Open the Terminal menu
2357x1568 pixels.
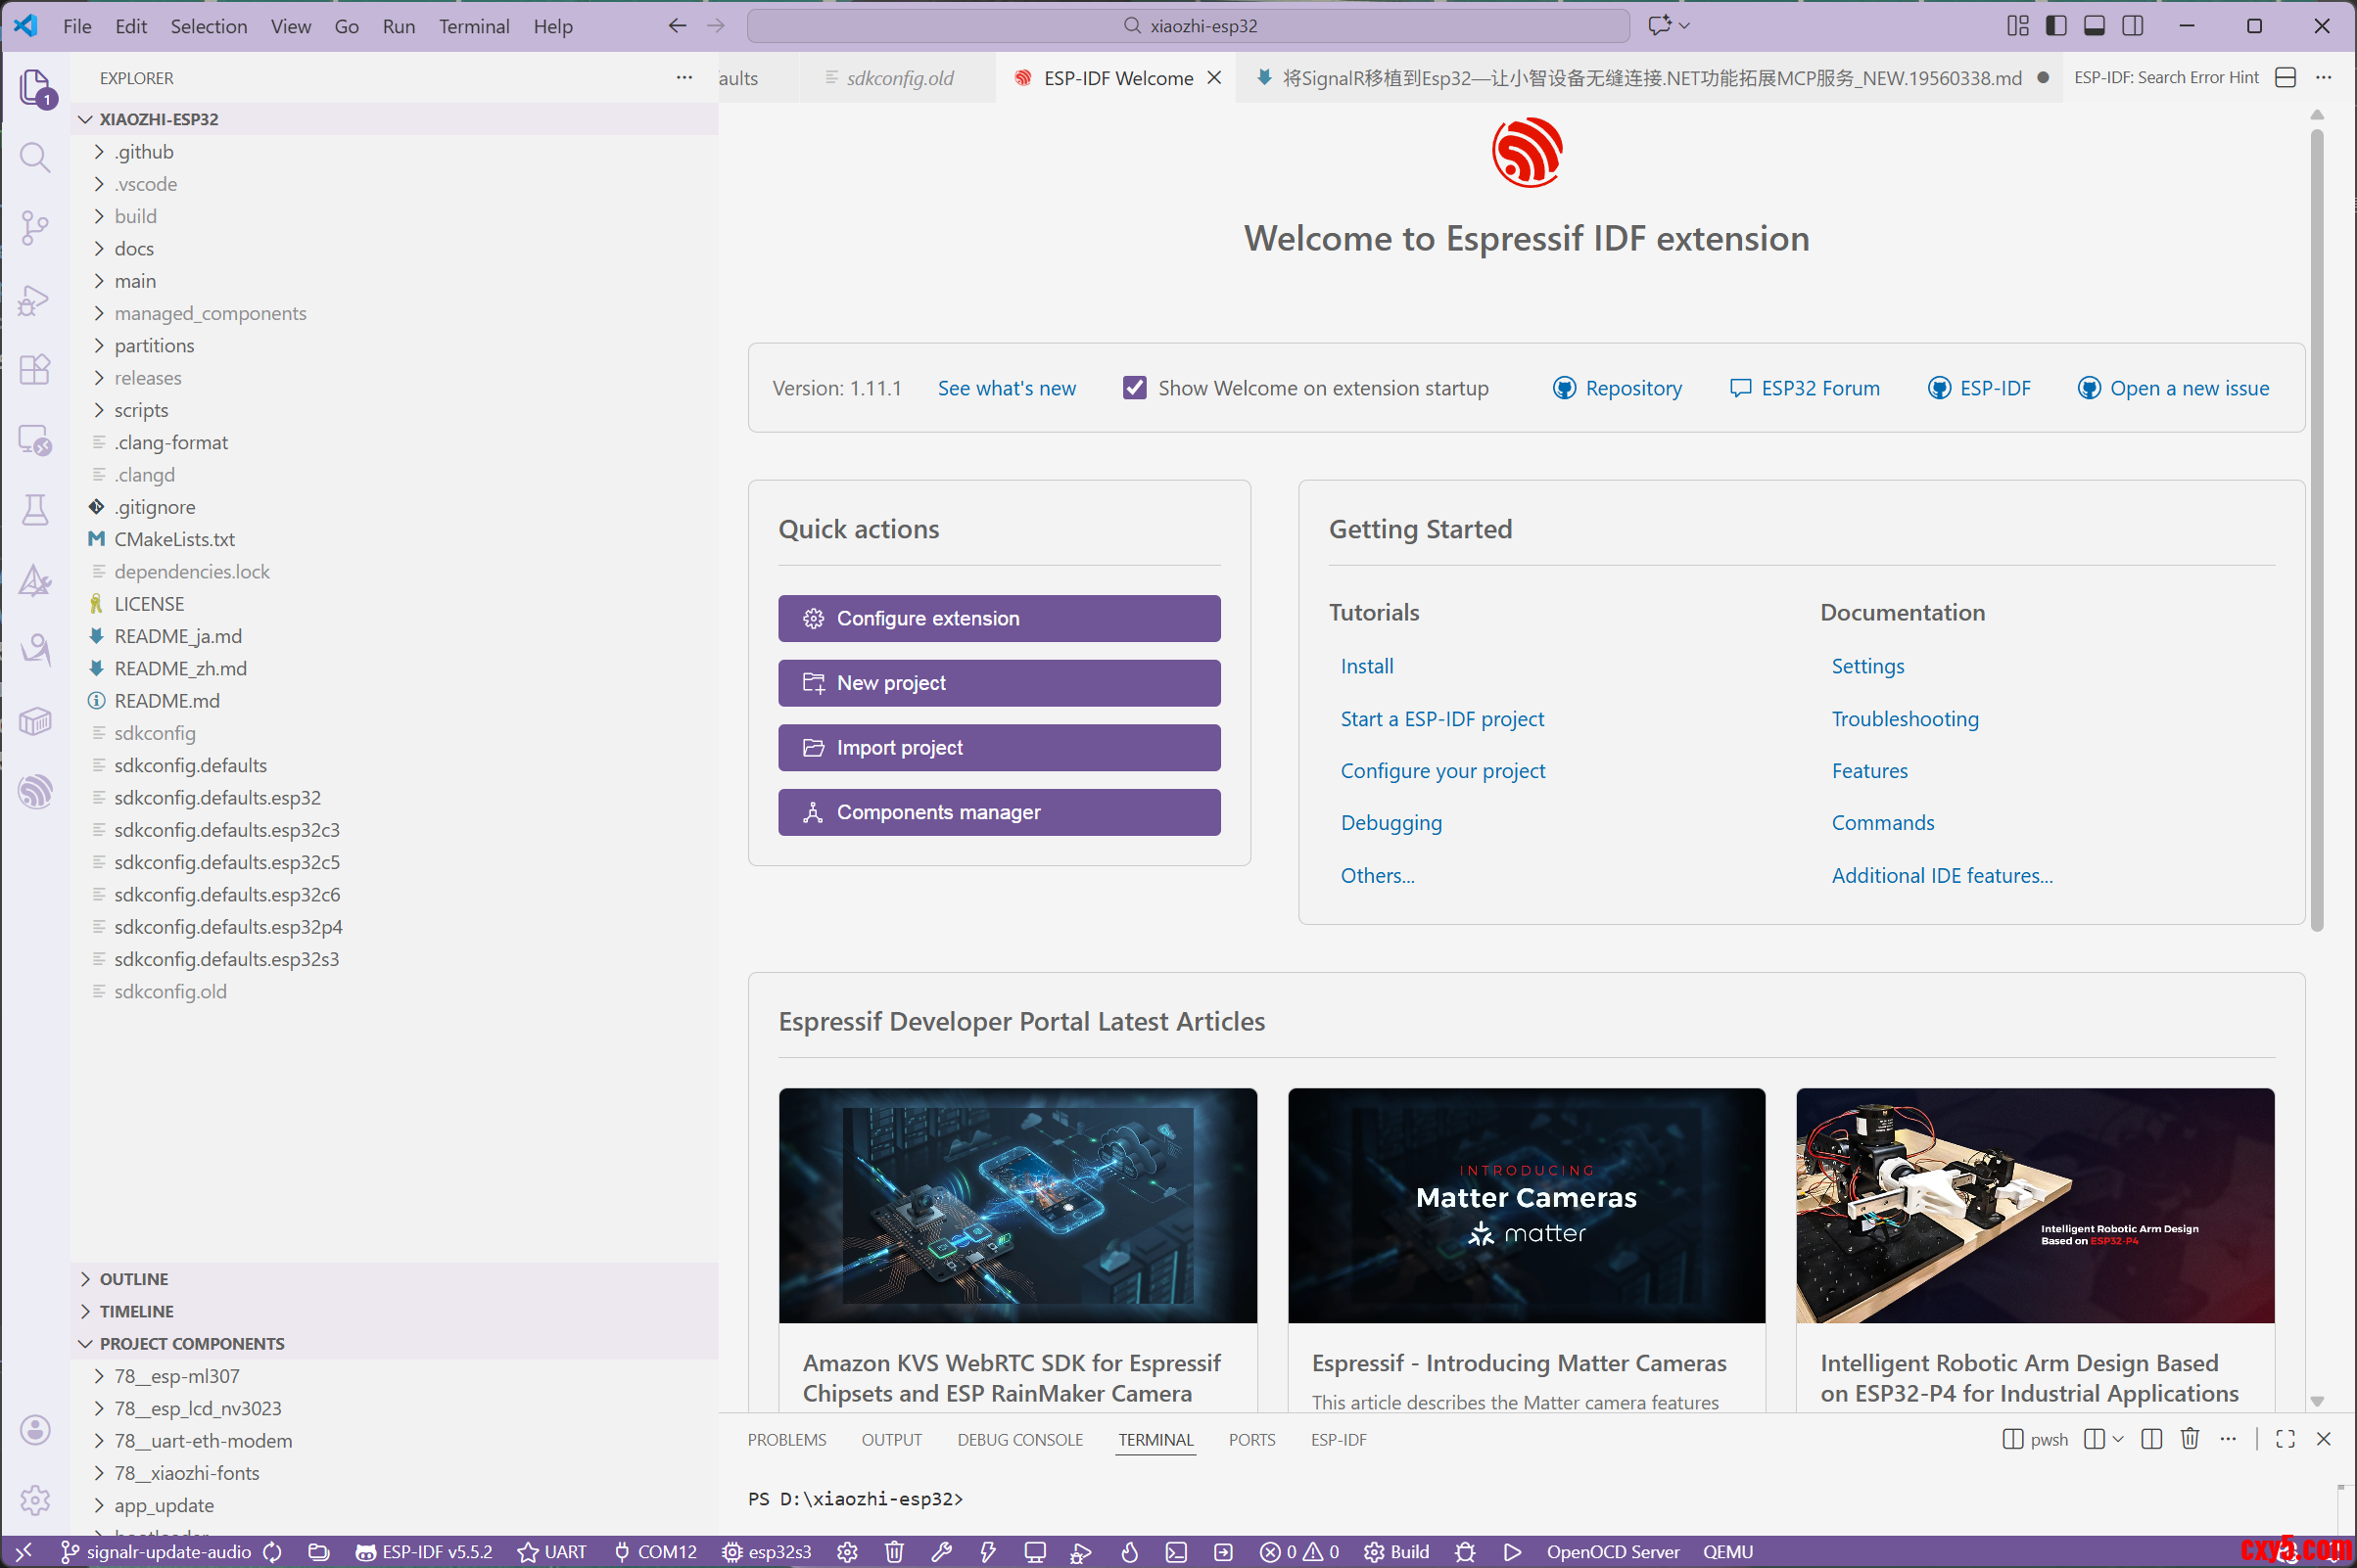473,26
